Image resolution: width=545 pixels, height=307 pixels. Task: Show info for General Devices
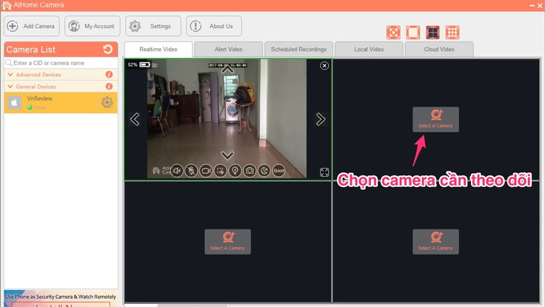pyautogui.click(x=109, y=86)
